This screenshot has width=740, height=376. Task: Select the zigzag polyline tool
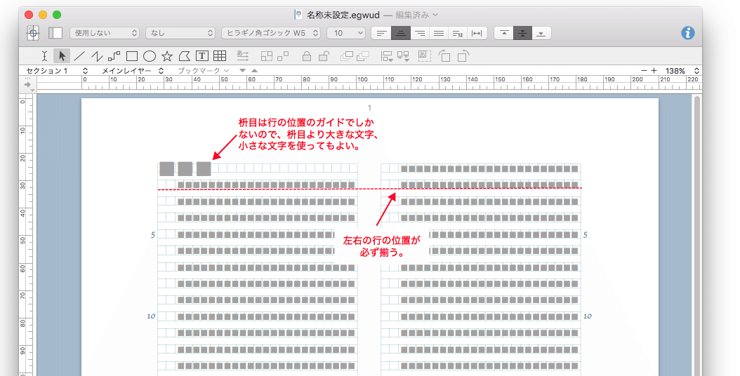click(97, 56)
